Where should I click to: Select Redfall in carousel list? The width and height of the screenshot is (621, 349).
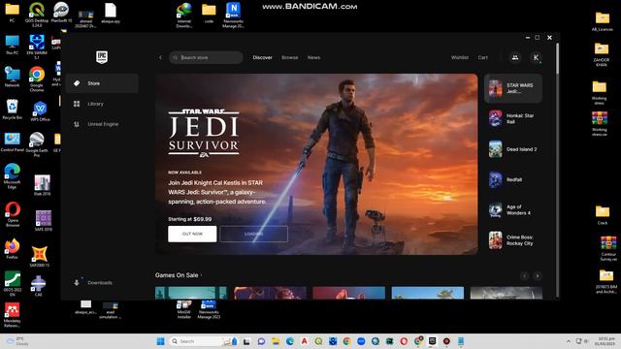coord(513,179)
